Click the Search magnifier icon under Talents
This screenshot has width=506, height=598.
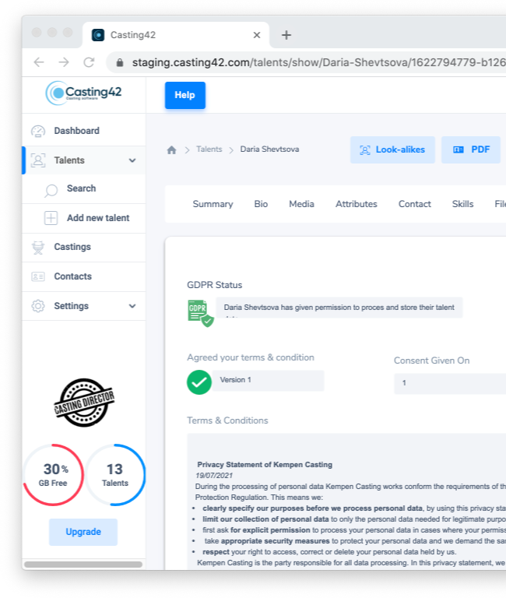coord(51,189)
